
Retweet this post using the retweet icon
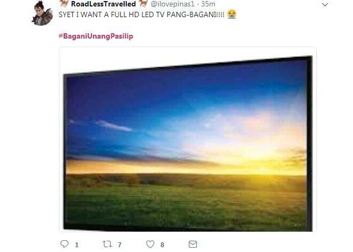coord(107,244)
